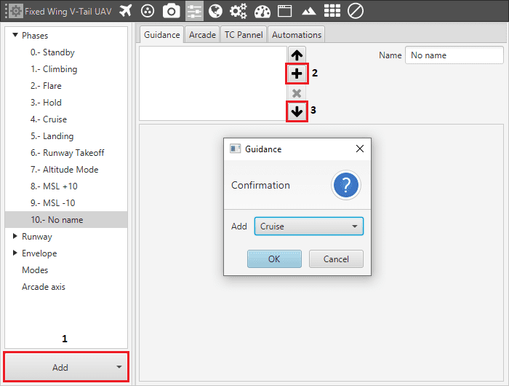This screenshot has height=386, width=509.
Task: Move guidance down with arrow button
Action: 297,111
